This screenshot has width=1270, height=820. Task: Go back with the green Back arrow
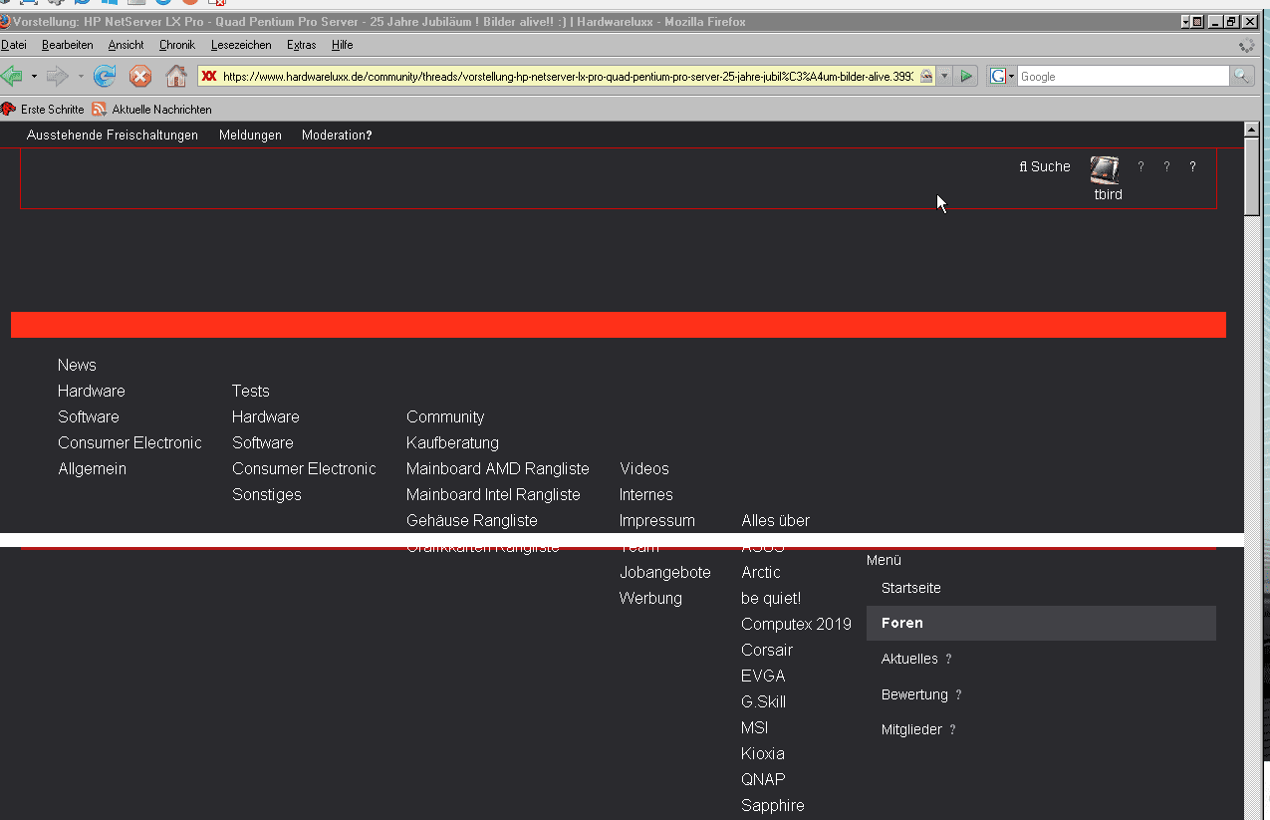pyautogui.click(x=11, y=76)
